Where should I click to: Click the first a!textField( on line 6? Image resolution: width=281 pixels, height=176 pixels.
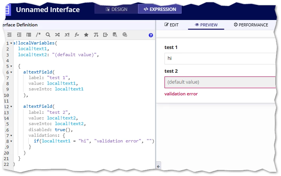(39, 72)
